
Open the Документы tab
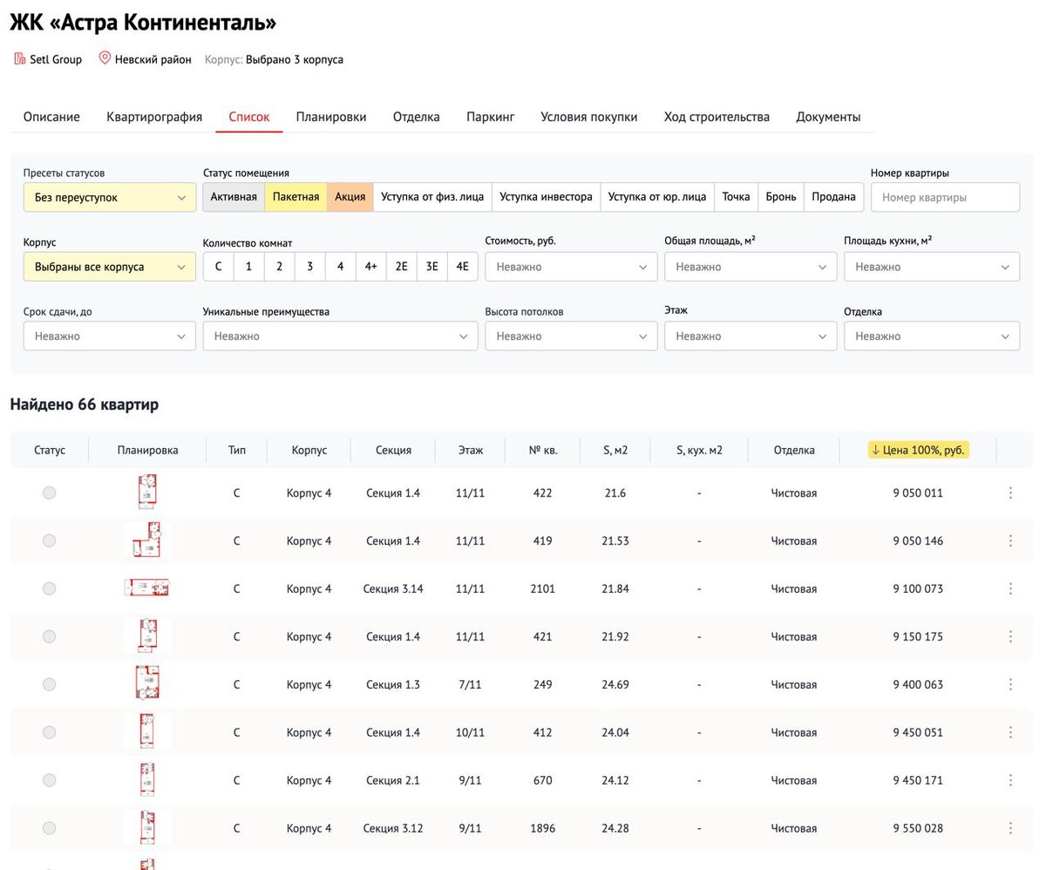[828, 117]
